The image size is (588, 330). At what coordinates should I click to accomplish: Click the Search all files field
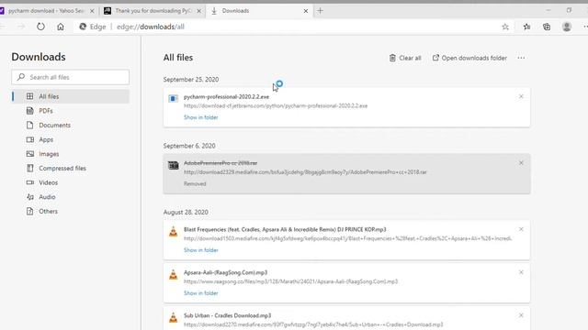tap(71, 77)
